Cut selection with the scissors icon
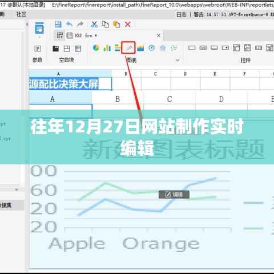This screenshot has height=274, width=274. (94, 25)
